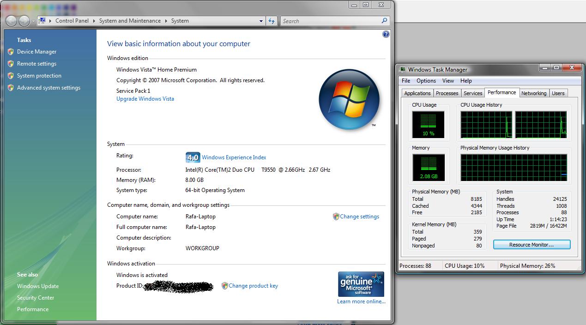
Task: Click Change product key link
Action: click(253, 286)
